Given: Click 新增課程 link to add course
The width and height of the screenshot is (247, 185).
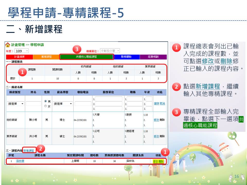Looking at the screenshot, I should [x=29, y=151].
